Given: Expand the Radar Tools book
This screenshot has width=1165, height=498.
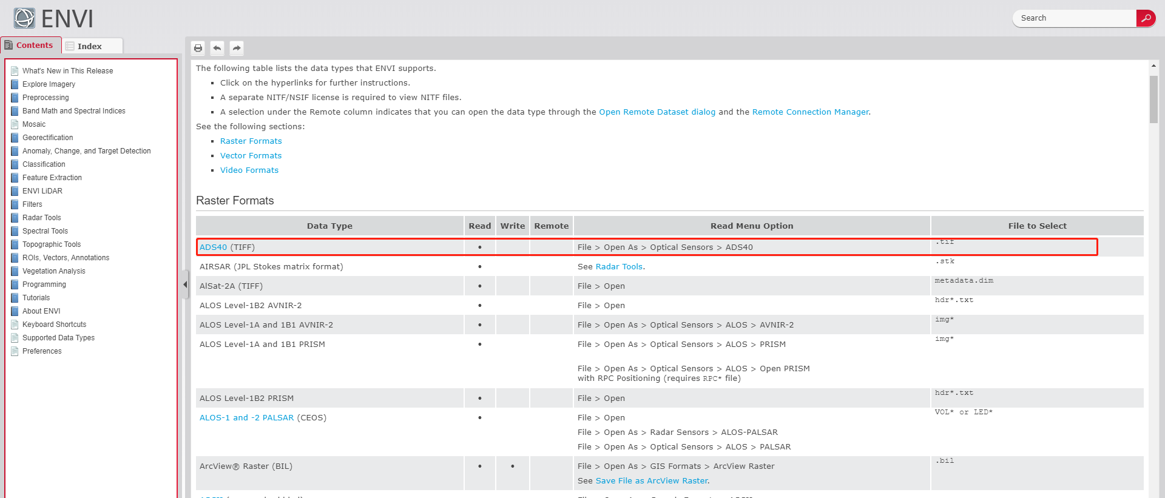Looking at the screenshot, I should tap(42, 218).
